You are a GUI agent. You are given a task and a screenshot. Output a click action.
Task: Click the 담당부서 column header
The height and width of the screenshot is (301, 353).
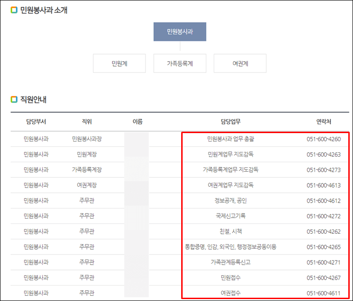(36, 122)
